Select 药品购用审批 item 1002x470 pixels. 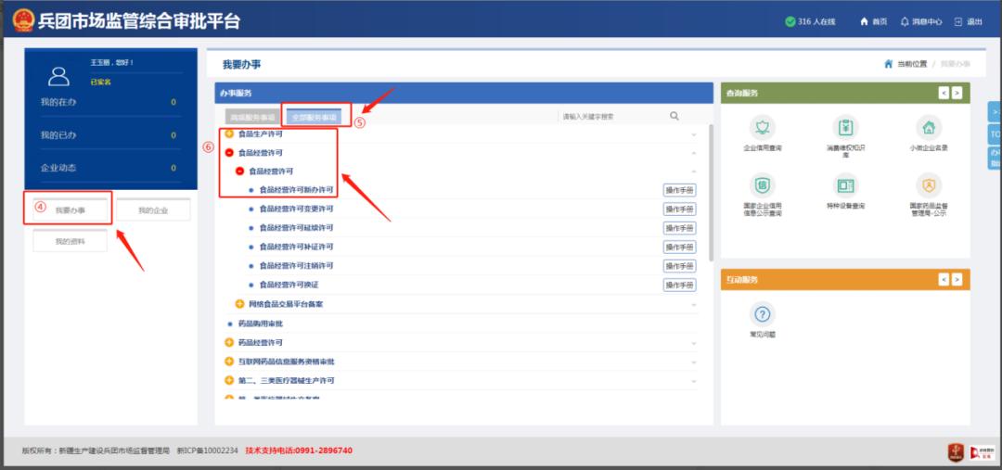coord(260,324)
